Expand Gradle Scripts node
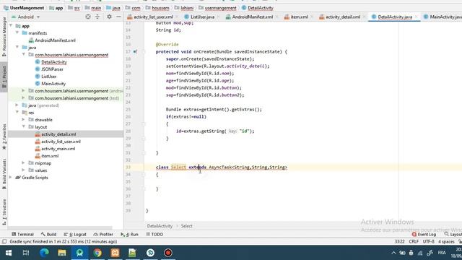The width and height of the screenshot is (462, 260). [x=11, y=177]
